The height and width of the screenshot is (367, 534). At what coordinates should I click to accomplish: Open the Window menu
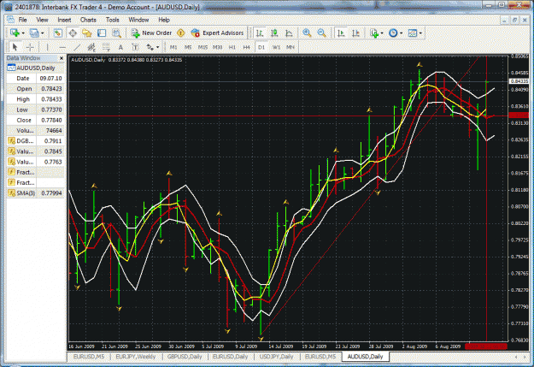click(x=138, y=20)
